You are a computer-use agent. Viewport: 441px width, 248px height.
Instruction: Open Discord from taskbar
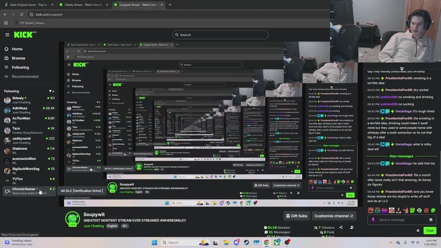(x=236, y=242)
